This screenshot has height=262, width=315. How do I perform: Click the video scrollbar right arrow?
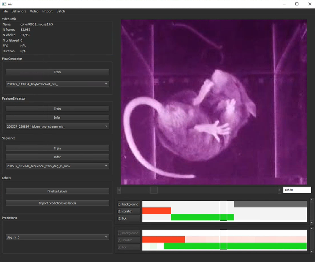tap(279, 190)
